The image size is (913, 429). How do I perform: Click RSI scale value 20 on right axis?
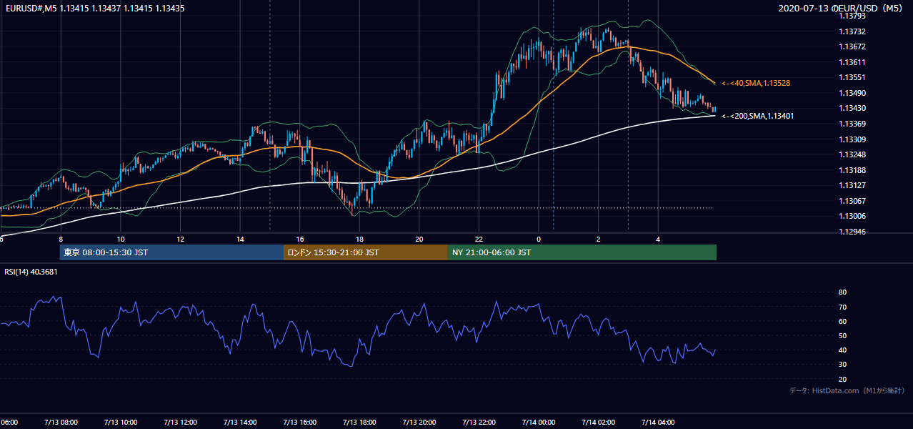point(842,379)
